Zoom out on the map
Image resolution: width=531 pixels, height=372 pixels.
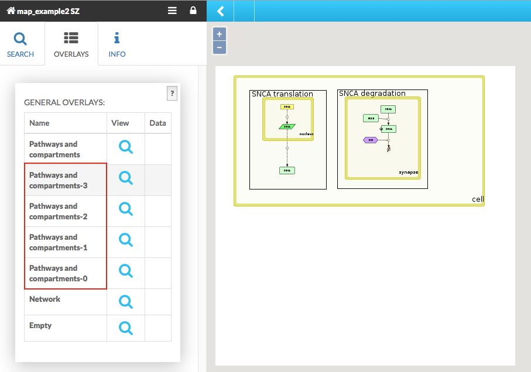click(220, 47)
